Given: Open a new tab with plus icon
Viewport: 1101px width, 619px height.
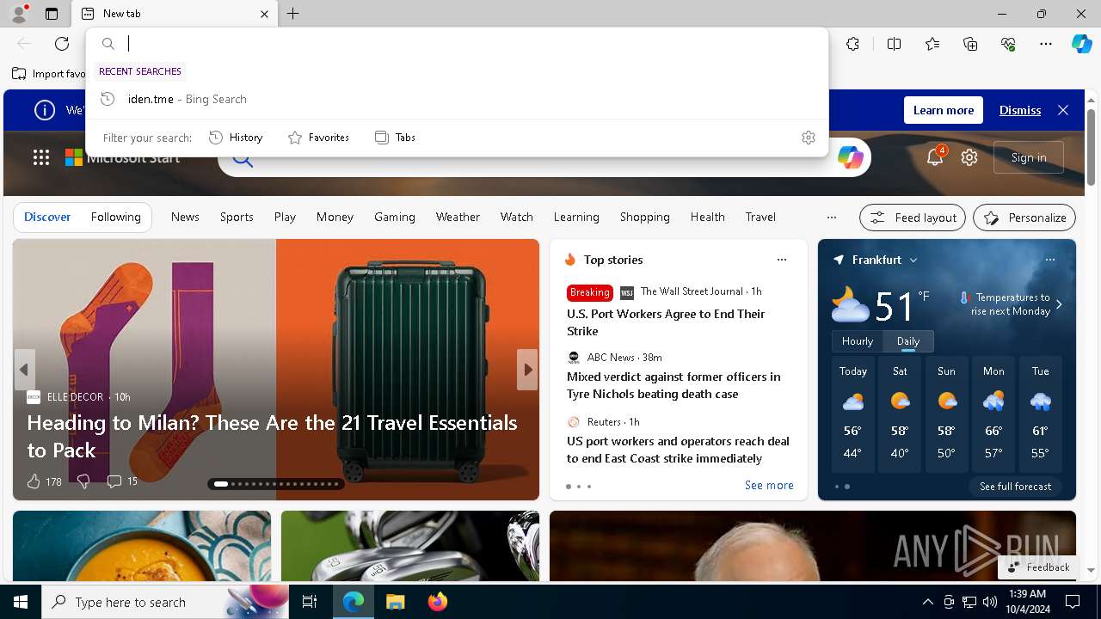Looking at the screenshot, I should click(293, 14).
